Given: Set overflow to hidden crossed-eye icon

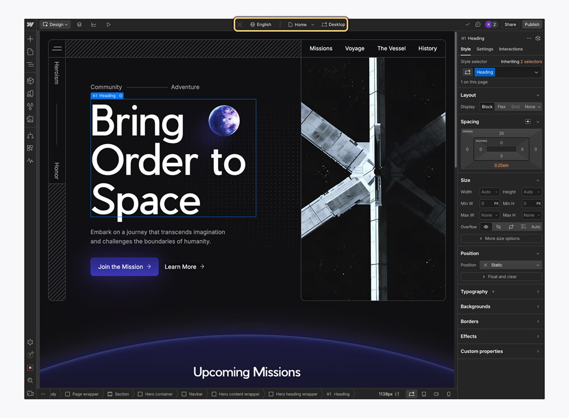Looking at the screenshot, I should tap(498, 227).
